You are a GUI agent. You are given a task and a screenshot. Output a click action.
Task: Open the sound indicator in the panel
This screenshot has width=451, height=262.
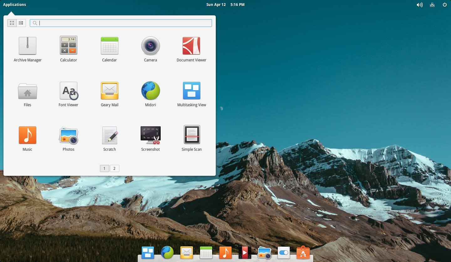click(x=419, y=5)
